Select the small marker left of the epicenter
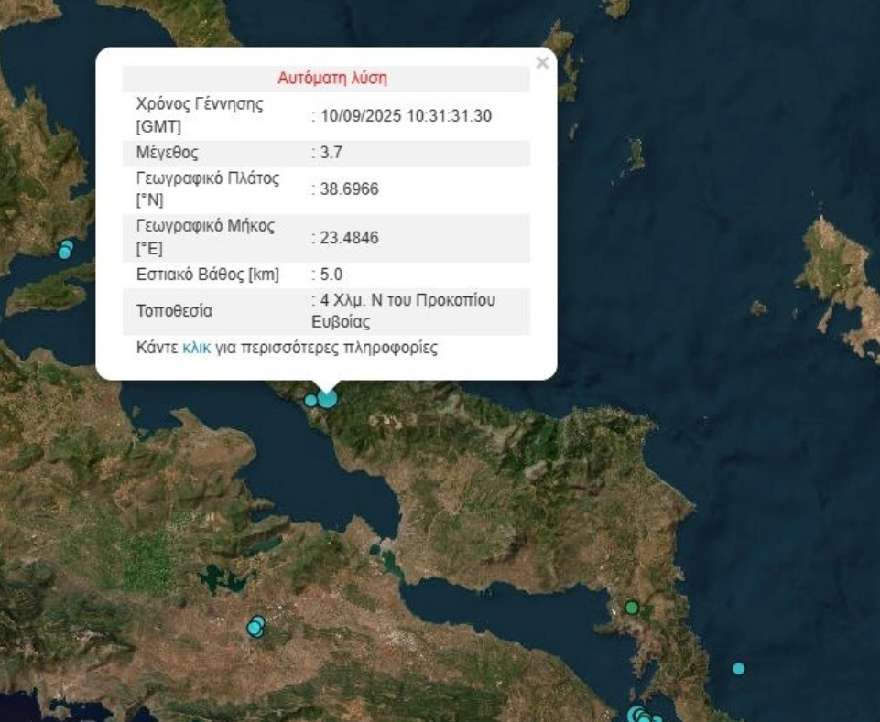880x722 pixels. click(x=310, y=401)
